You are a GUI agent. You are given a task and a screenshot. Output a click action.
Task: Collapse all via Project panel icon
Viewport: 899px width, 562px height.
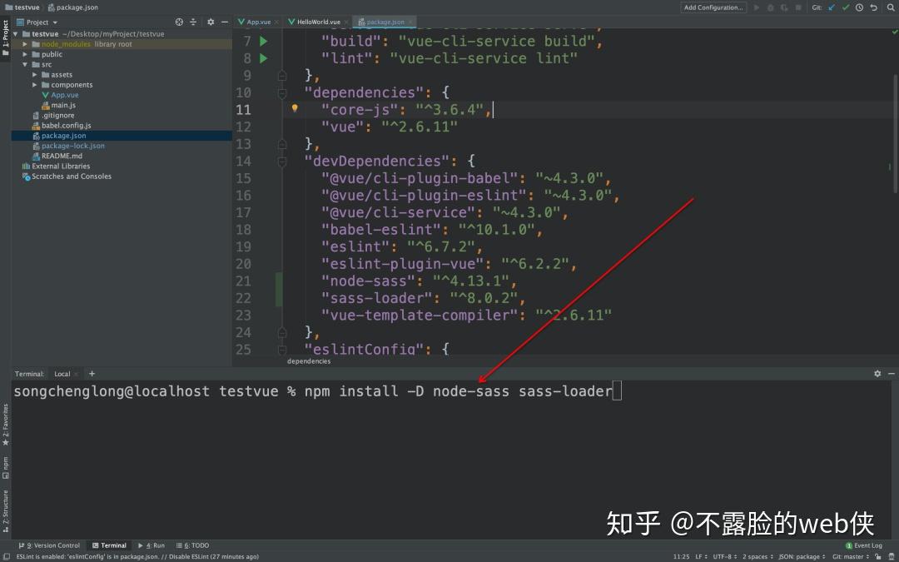193,22
